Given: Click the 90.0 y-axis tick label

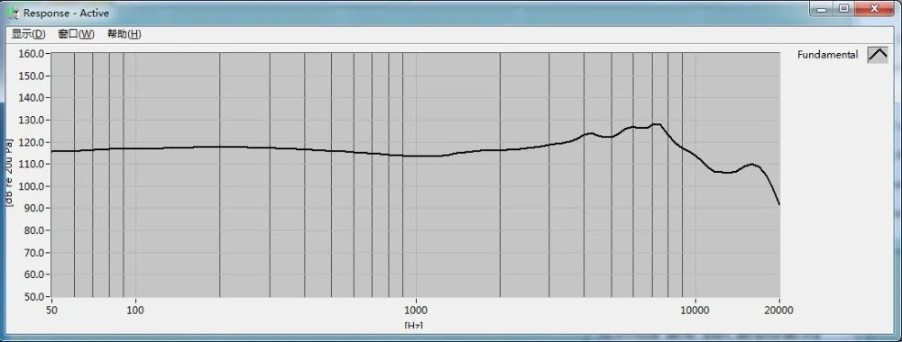Looking at the screenshot, I should pos(34,208).
